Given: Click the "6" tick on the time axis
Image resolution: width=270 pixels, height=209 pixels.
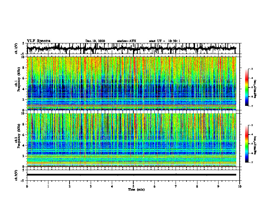Looking at the screenshot, I should point(155,186).
